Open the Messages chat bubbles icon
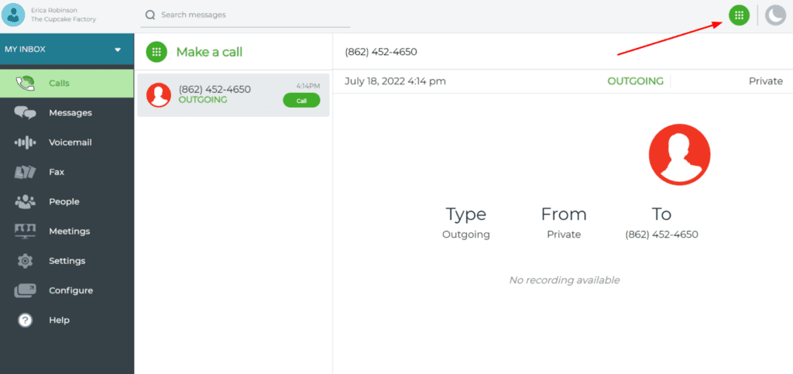Image resolution: width=793 pixels, height=374 pixels. 26,113
